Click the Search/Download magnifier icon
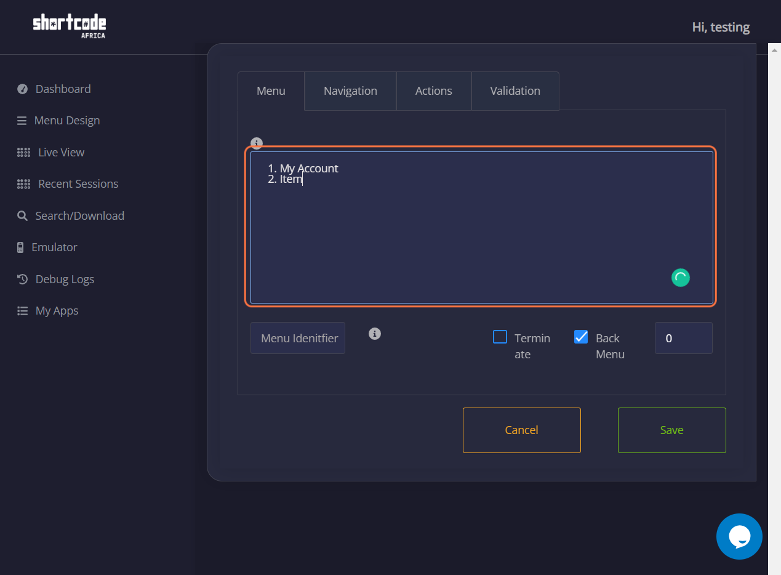The height and width of the screenshot is (575, 781). click(x=22, y=216)
